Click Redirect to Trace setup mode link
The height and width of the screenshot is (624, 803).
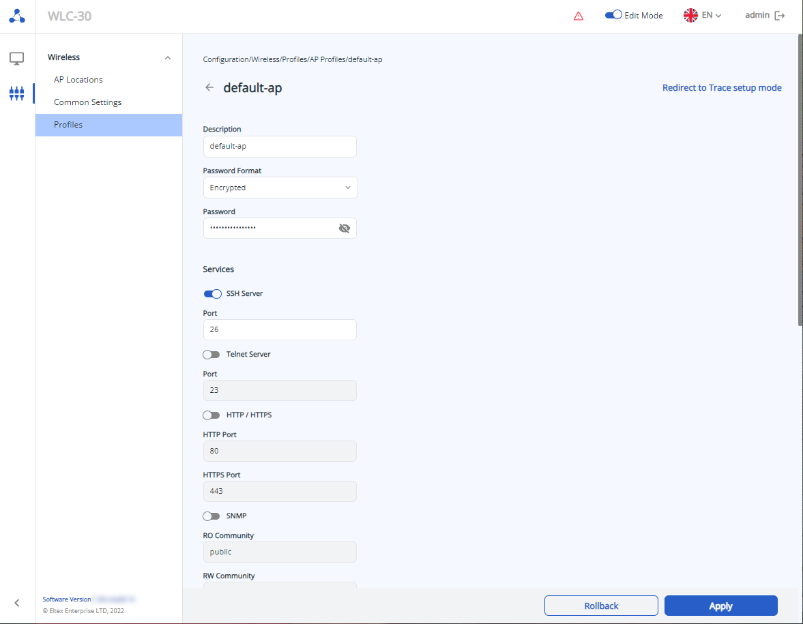coord(722,88)
